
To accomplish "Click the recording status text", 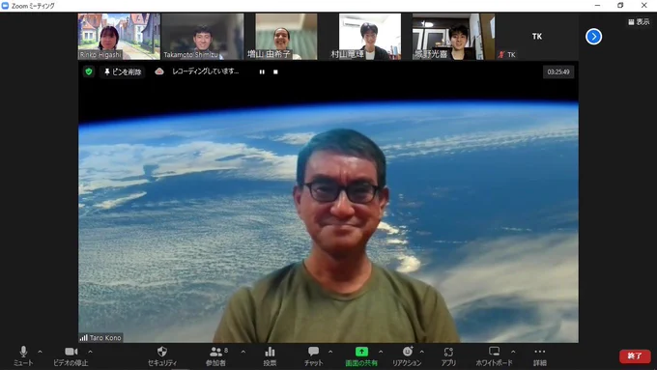I will 205,71.
